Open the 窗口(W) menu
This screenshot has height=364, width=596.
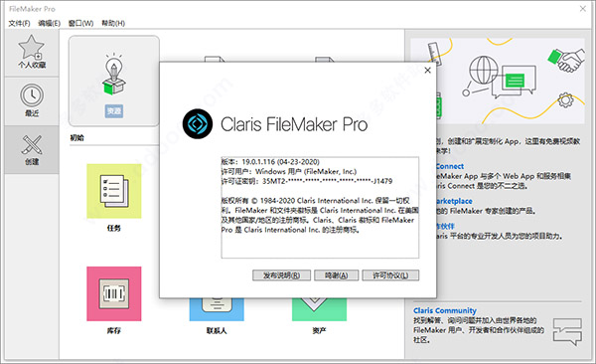click(81, 23)
